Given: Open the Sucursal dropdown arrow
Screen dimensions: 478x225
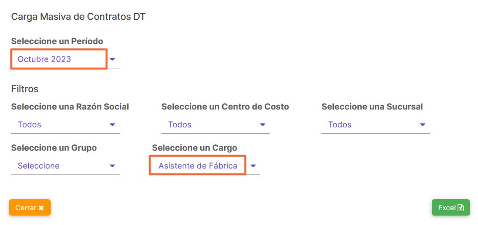Looking at the screenshot, I should tap(422, 125).
